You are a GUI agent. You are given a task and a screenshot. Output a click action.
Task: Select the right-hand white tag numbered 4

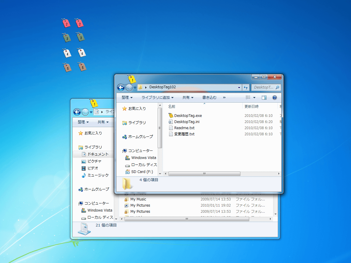[82, 52]
